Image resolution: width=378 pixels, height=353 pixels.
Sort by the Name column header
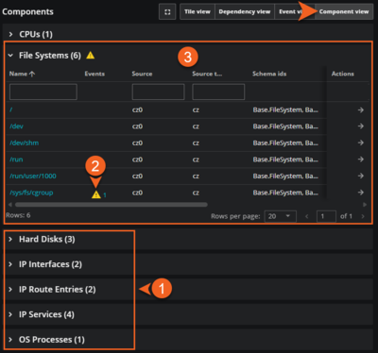point(22,74)
